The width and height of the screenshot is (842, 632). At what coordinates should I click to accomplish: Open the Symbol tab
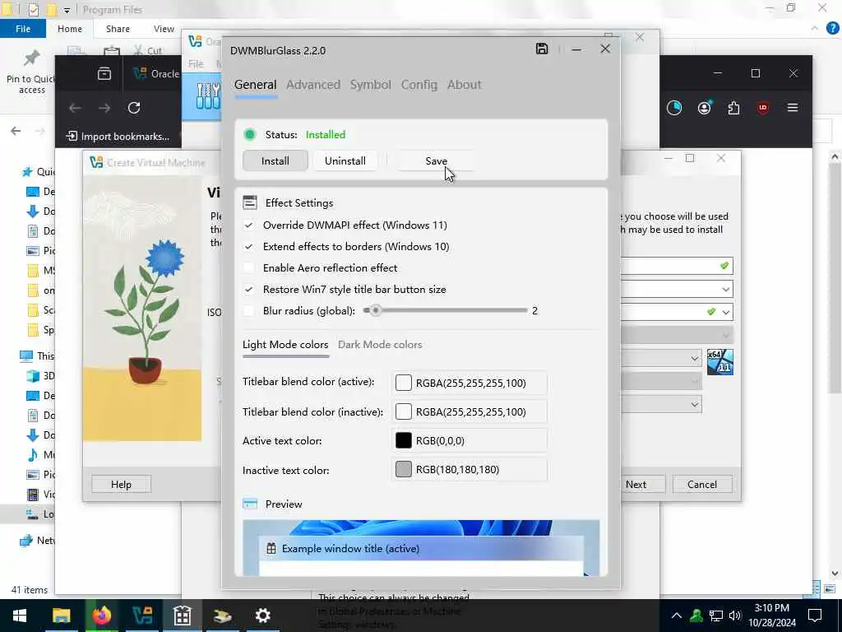pos(371,85)
